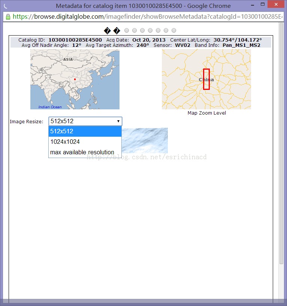
Task: Select the seventh gray zoom level radio button
Action: (174, 30)
